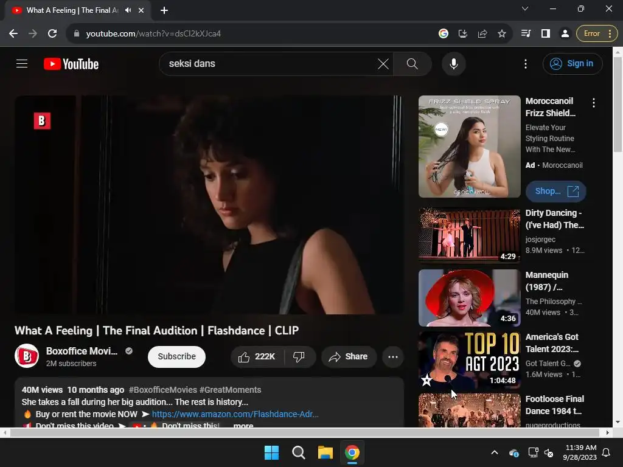Close the What A Feeling tab
The width and height of the screenshot is (623, 467).
point(141,10)
